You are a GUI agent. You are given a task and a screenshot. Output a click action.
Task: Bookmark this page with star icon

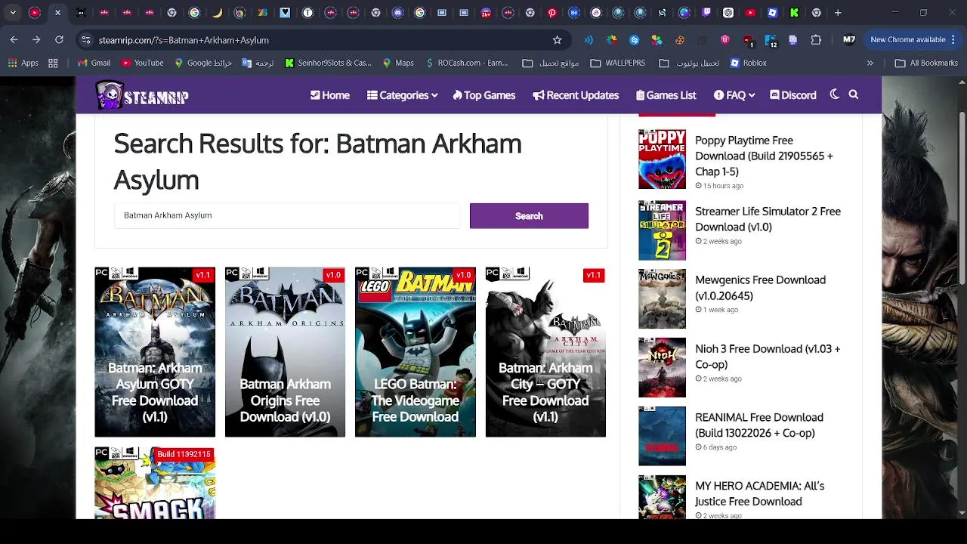(557, 40)
